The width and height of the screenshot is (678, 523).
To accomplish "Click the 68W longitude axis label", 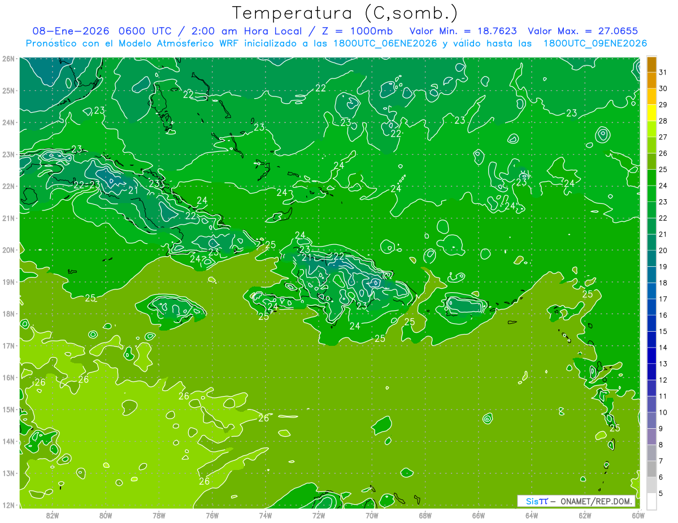I will (x=425, y=515).
